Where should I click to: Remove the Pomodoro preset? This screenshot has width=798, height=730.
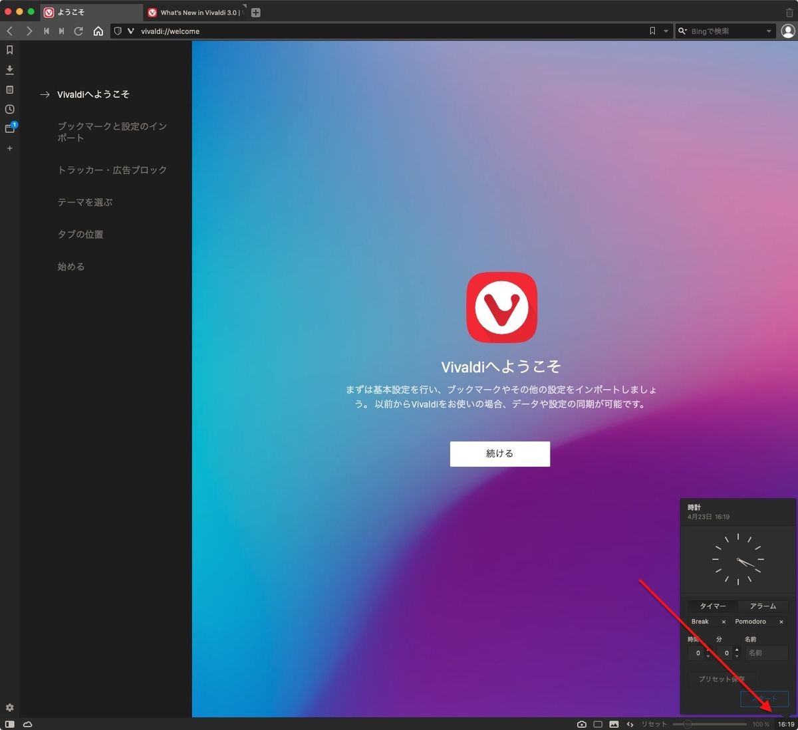tap(781, 622)
